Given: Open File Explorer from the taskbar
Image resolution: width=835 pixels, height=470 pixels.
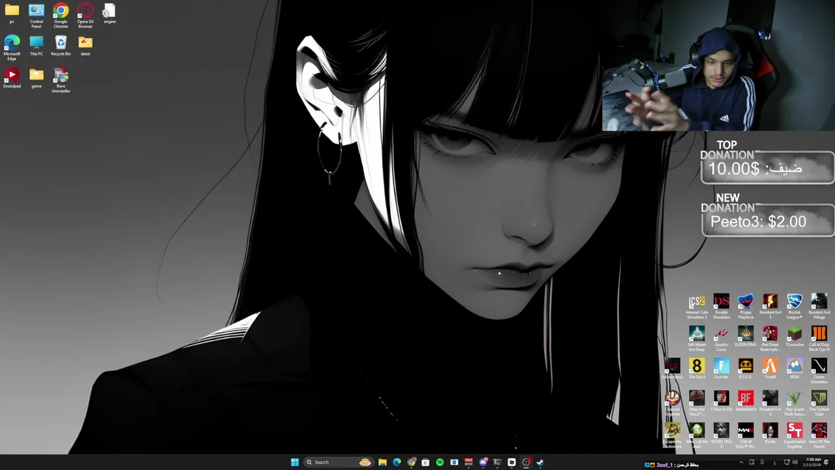Looking at the screenshot, I should tap(382, 462).
